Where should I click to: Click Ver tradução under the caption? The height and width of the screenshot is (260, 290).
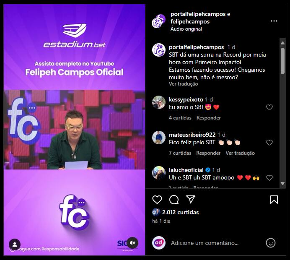[183, 84]
